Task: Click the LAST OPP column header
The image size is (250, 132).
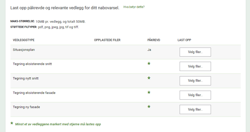Action: (x=184, y=40)
